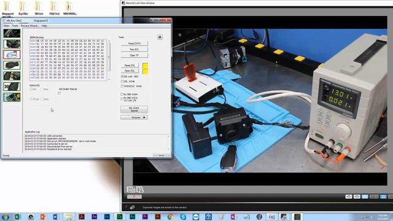
Task: Click the Reset ESL button
Action: pos(130,66)
